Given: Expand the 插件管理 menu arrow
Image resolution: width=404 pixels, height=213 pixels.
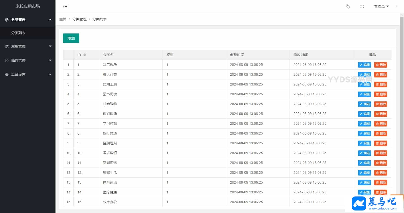Looking at the screenshot, I should point(50,60).
